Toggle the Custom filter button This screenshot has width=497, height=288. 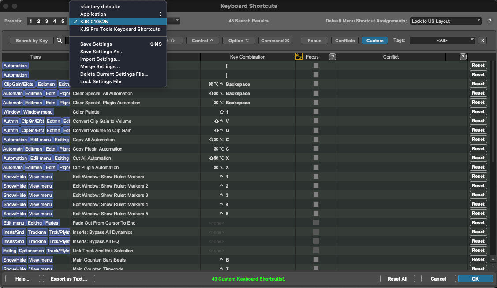(375, 41)
